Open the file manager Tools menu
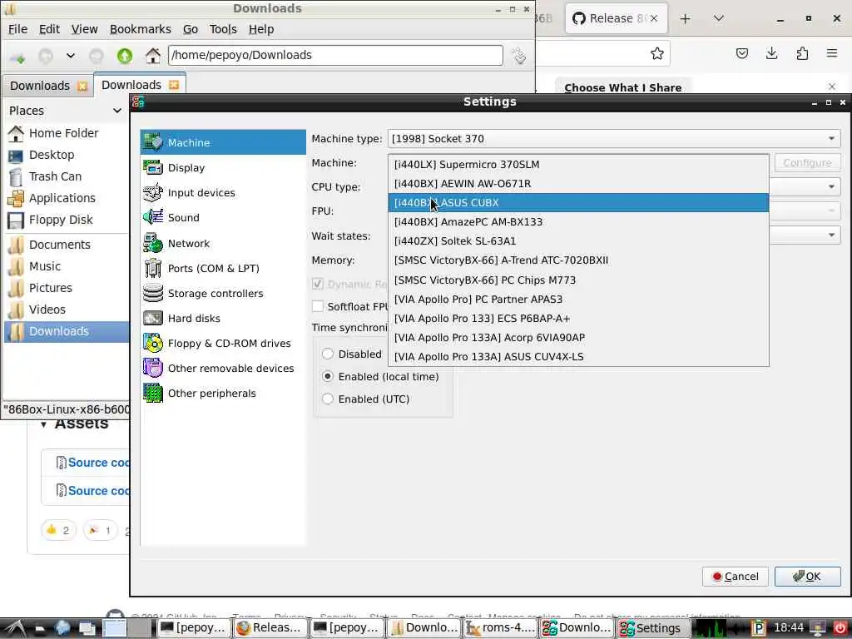This screenshot has width=852, height=639. tap(223, 29)
